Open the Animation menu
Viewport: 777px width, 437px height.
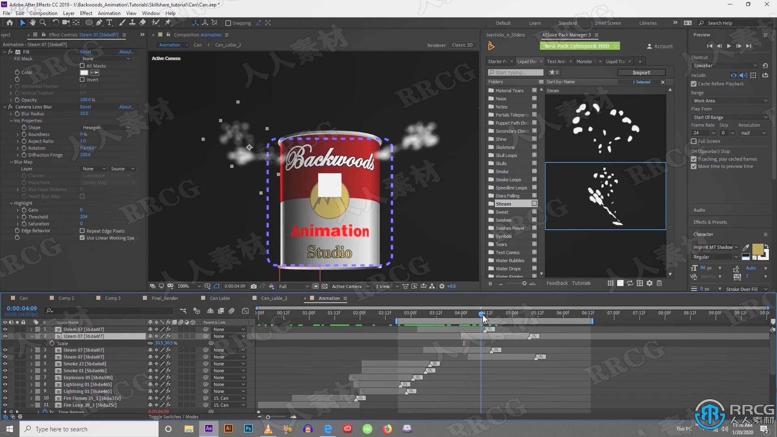coord(109,13)
